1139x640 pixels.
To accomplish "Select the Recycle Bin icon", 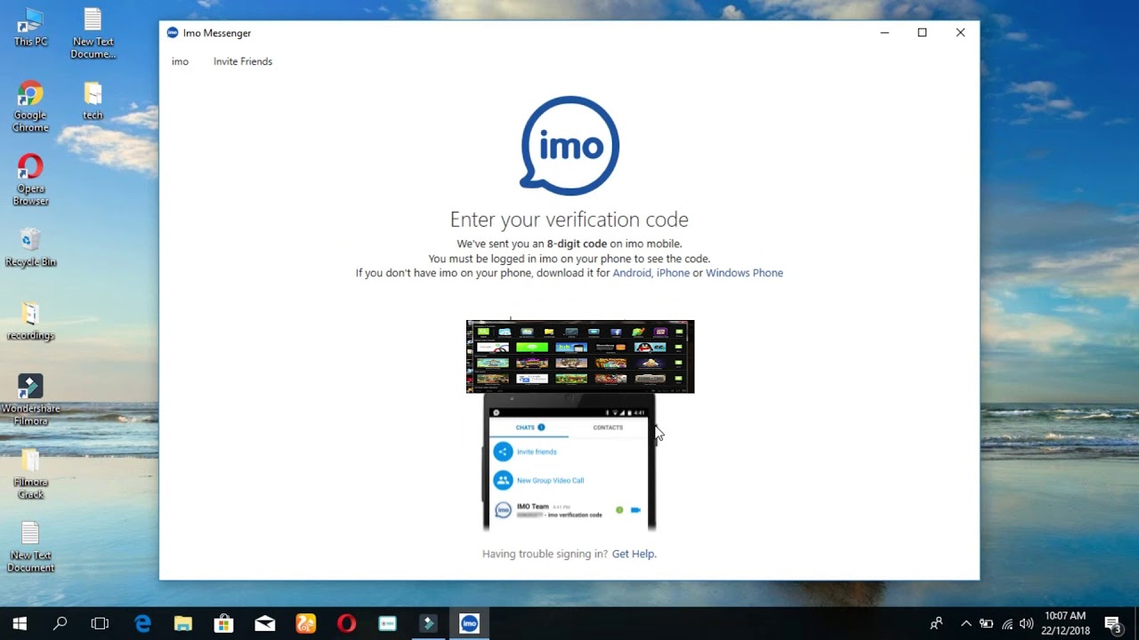I will (x=30, y=248).
